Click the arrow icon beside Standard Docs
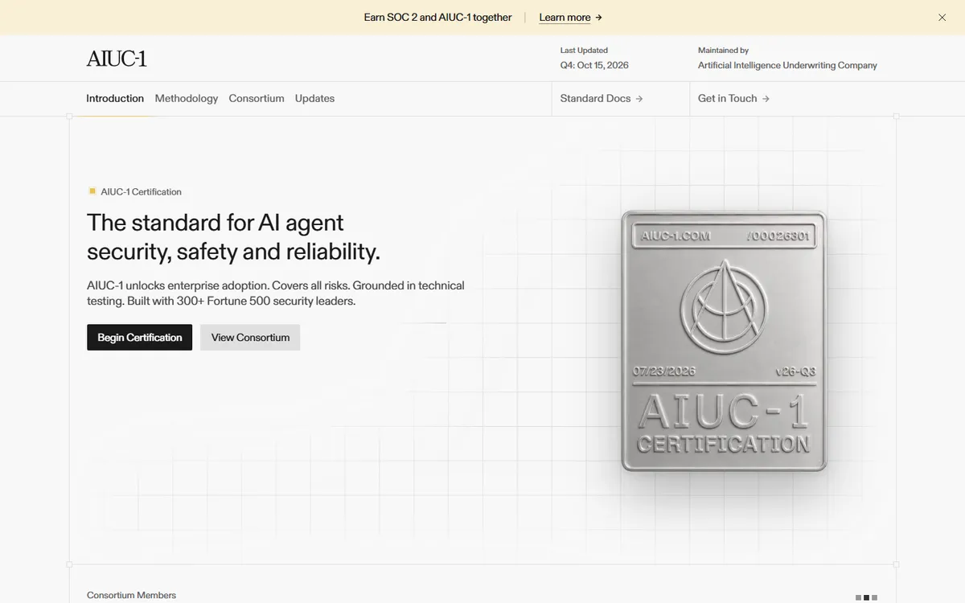Image resolution: width=965 pixels, height=603 pixels. click(639, 99)
